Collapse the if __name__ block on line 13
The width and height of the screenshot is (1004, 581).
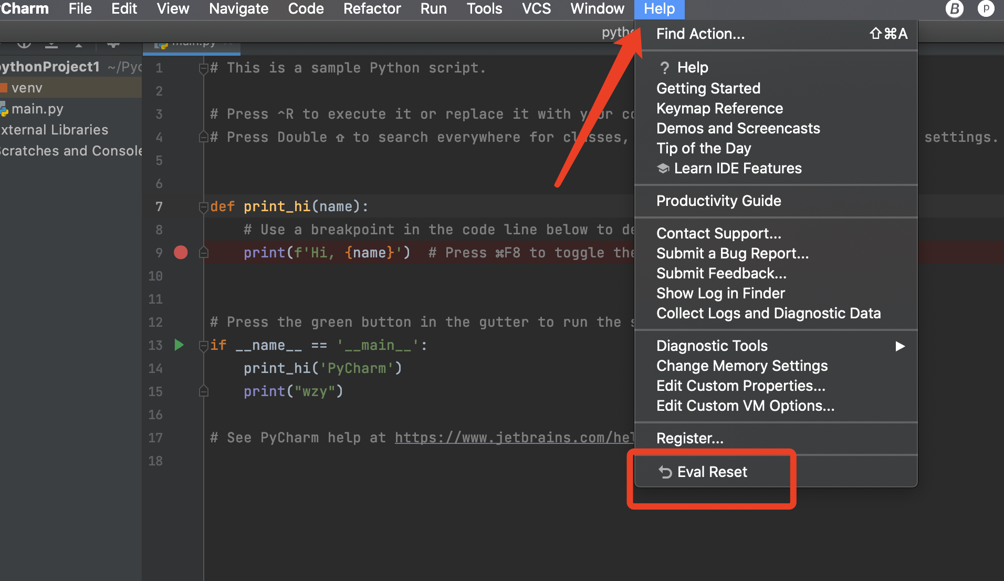coord(204,346)
